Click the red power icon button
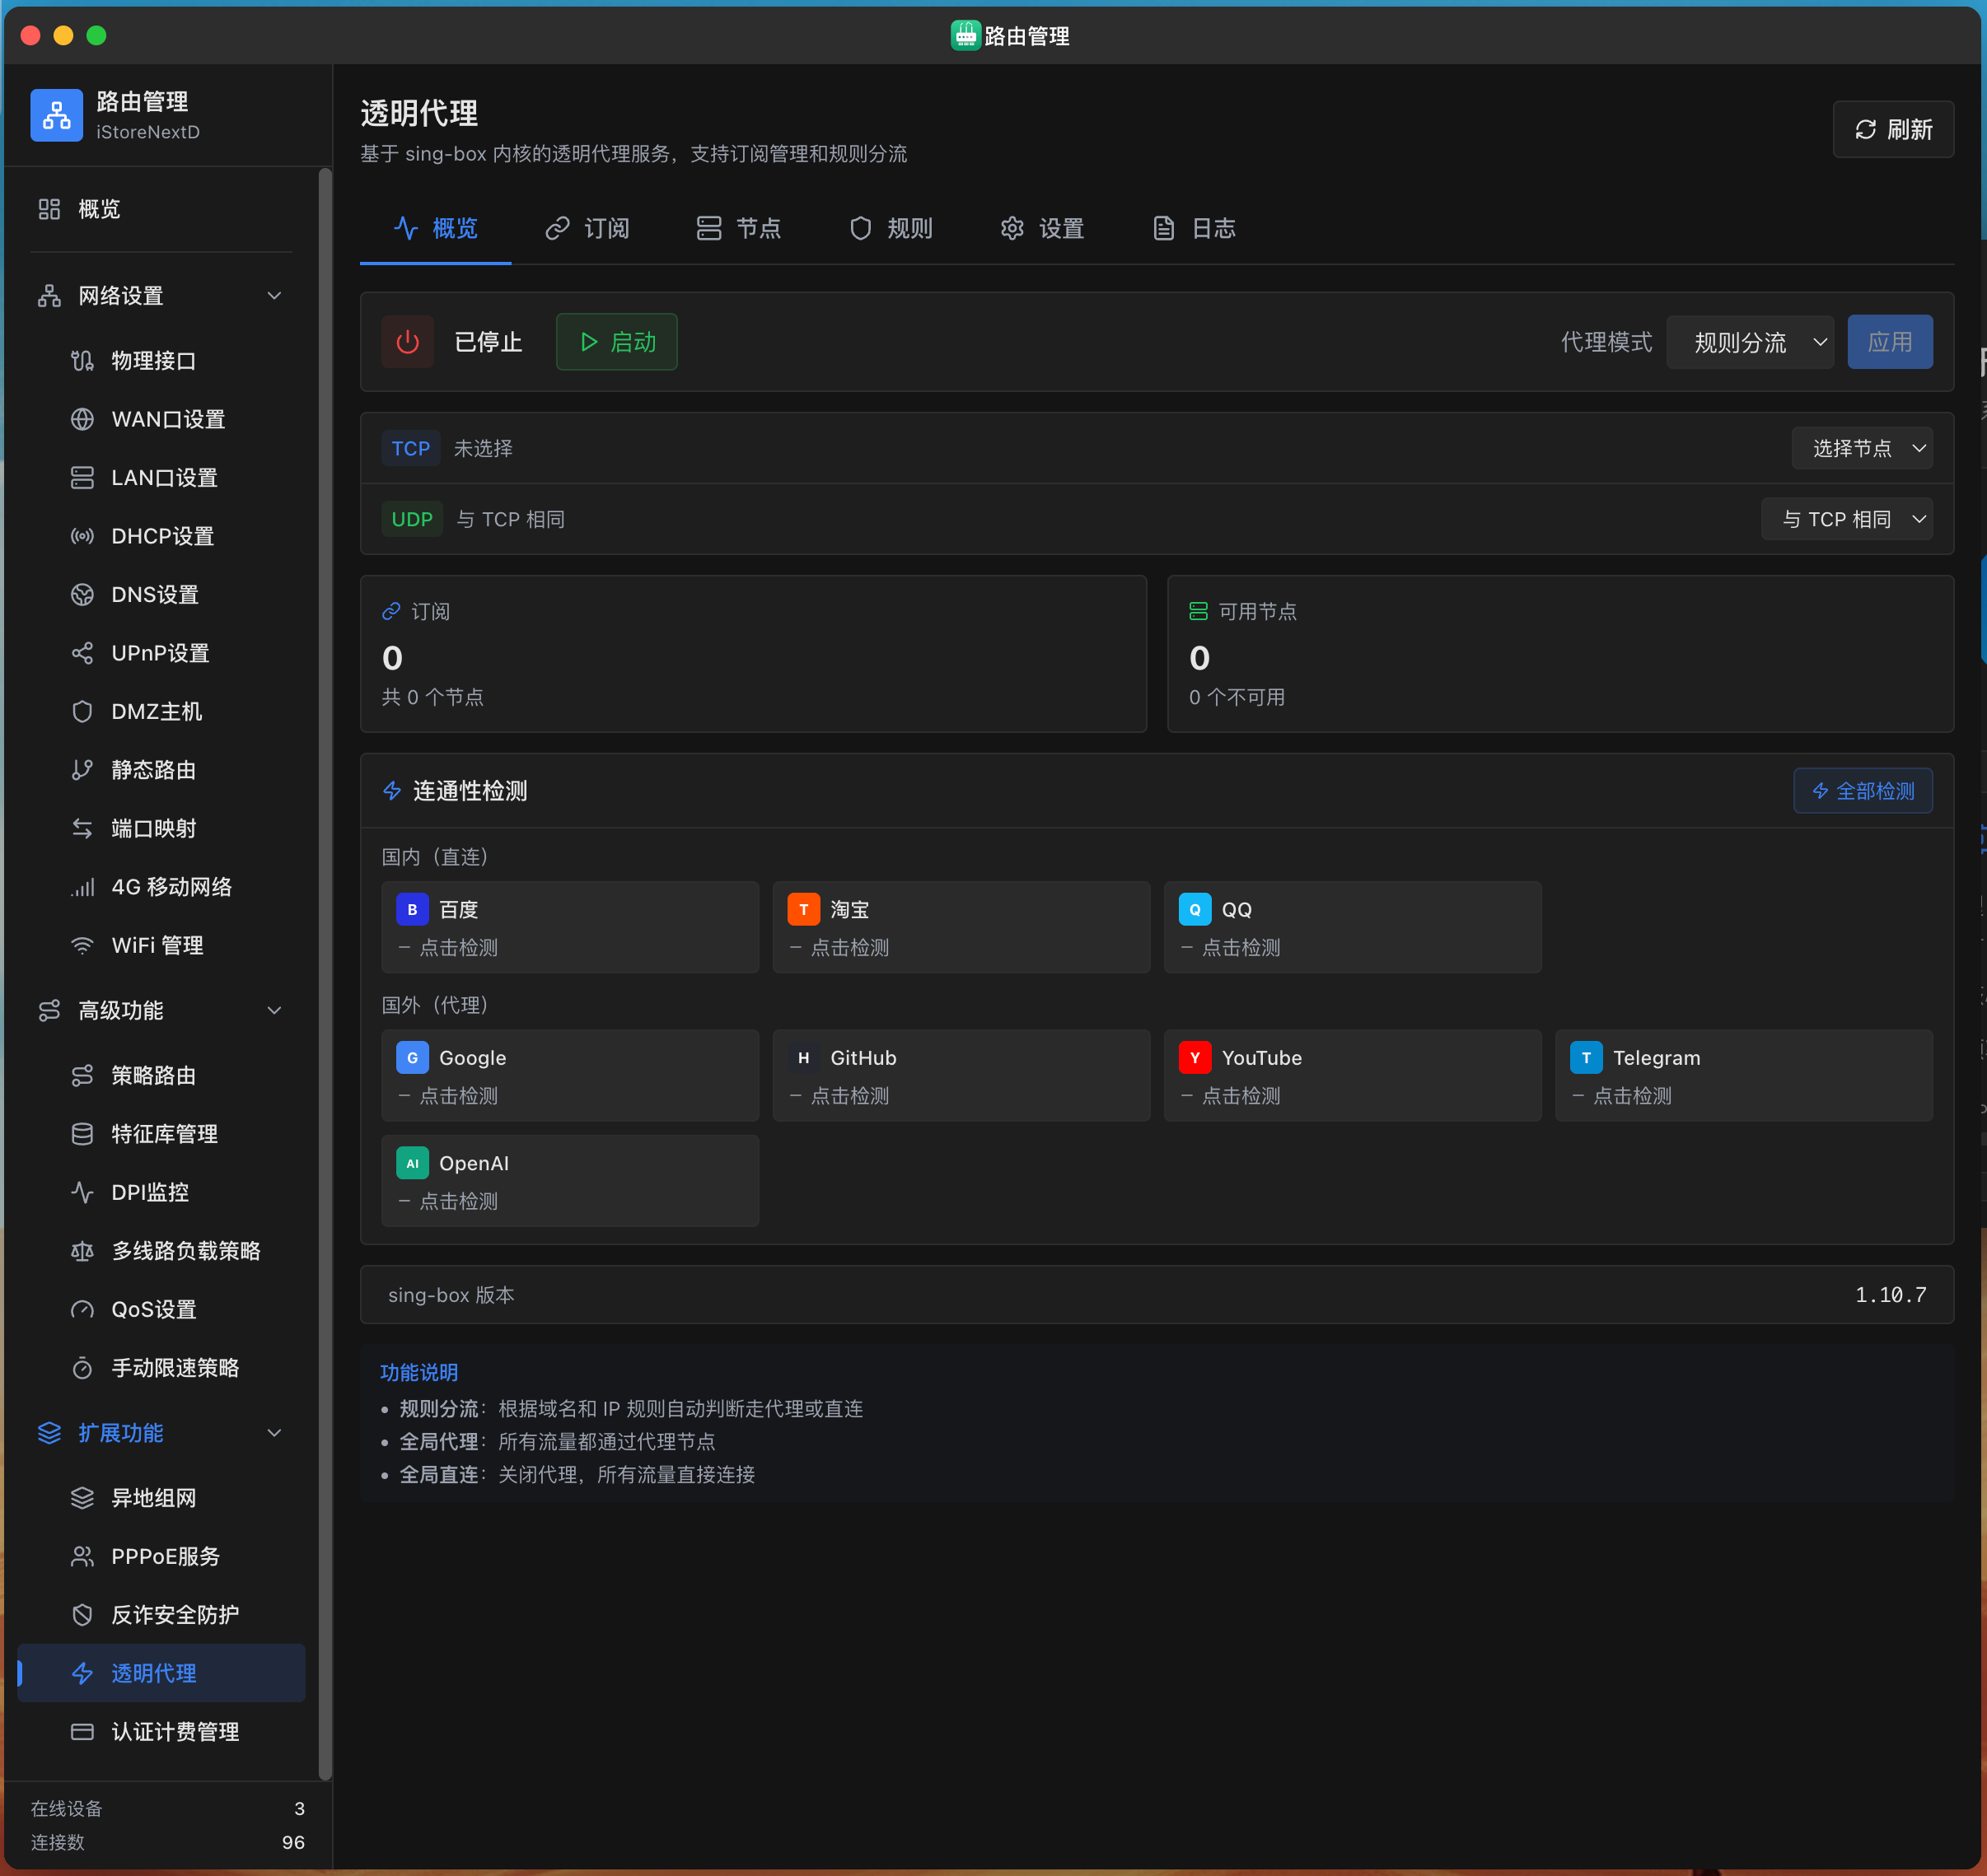This screenshot has height=1876, width=1987. pos(407,342)
